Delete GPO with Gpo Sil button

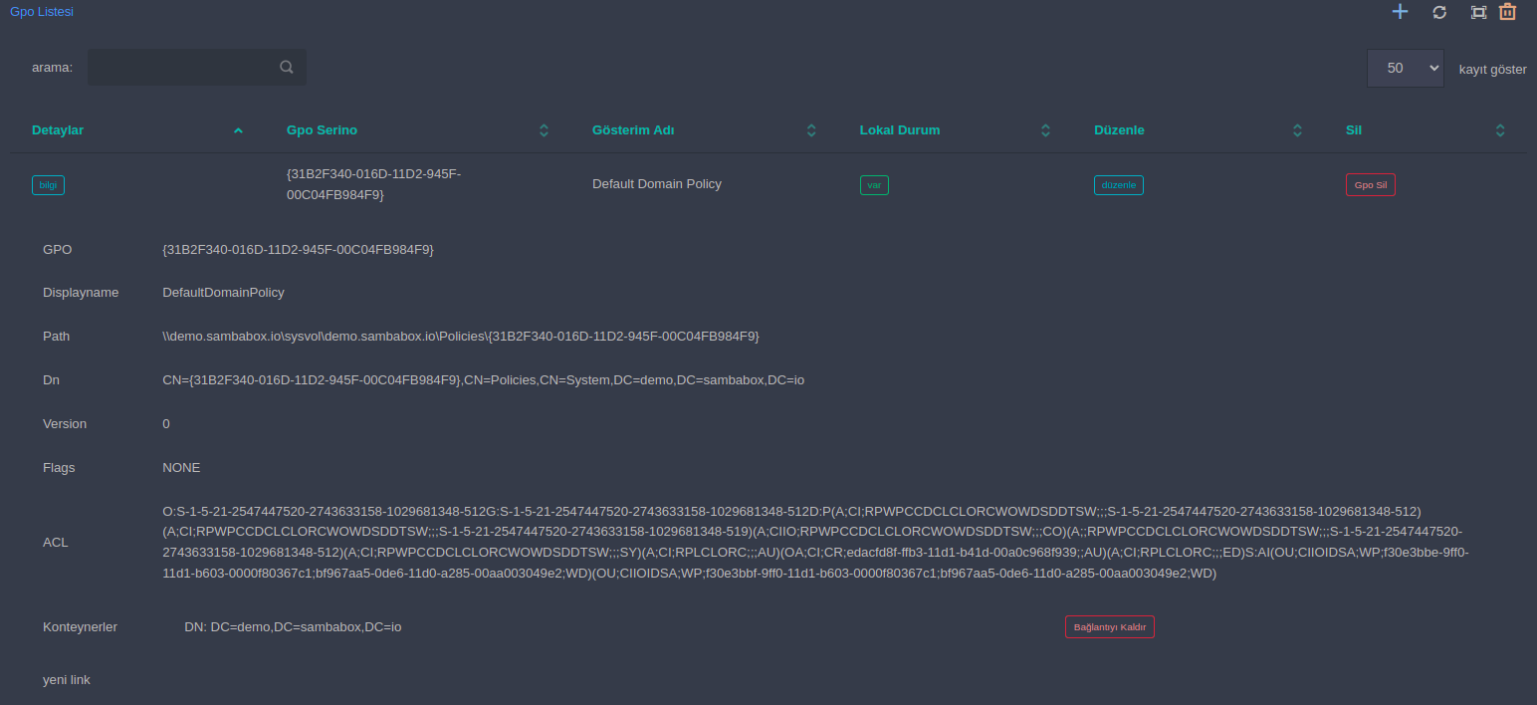pos(1371,185)
